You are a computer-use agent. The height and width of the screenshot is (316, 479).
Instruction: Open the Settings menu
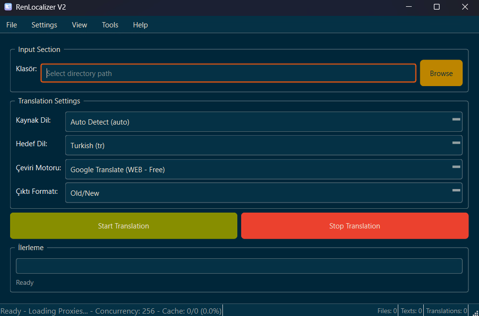pyautogui.click(x=44, y=25)
